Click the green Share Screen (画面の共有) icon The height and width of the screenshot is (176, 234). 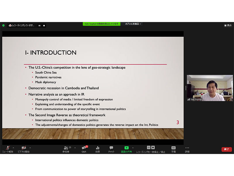(x=126, y=148)
